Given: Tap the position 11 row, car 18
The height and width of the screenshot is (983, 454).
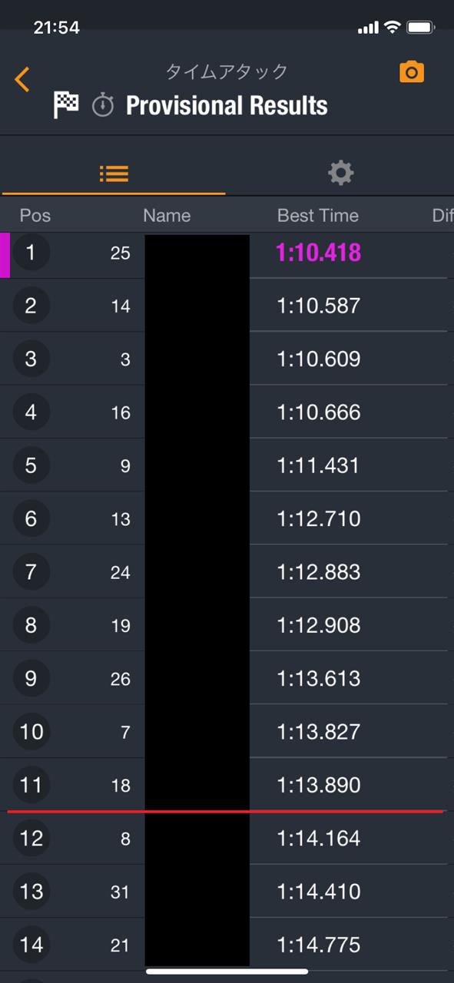Looking at the screenshot, I should [x=224, y=785].
